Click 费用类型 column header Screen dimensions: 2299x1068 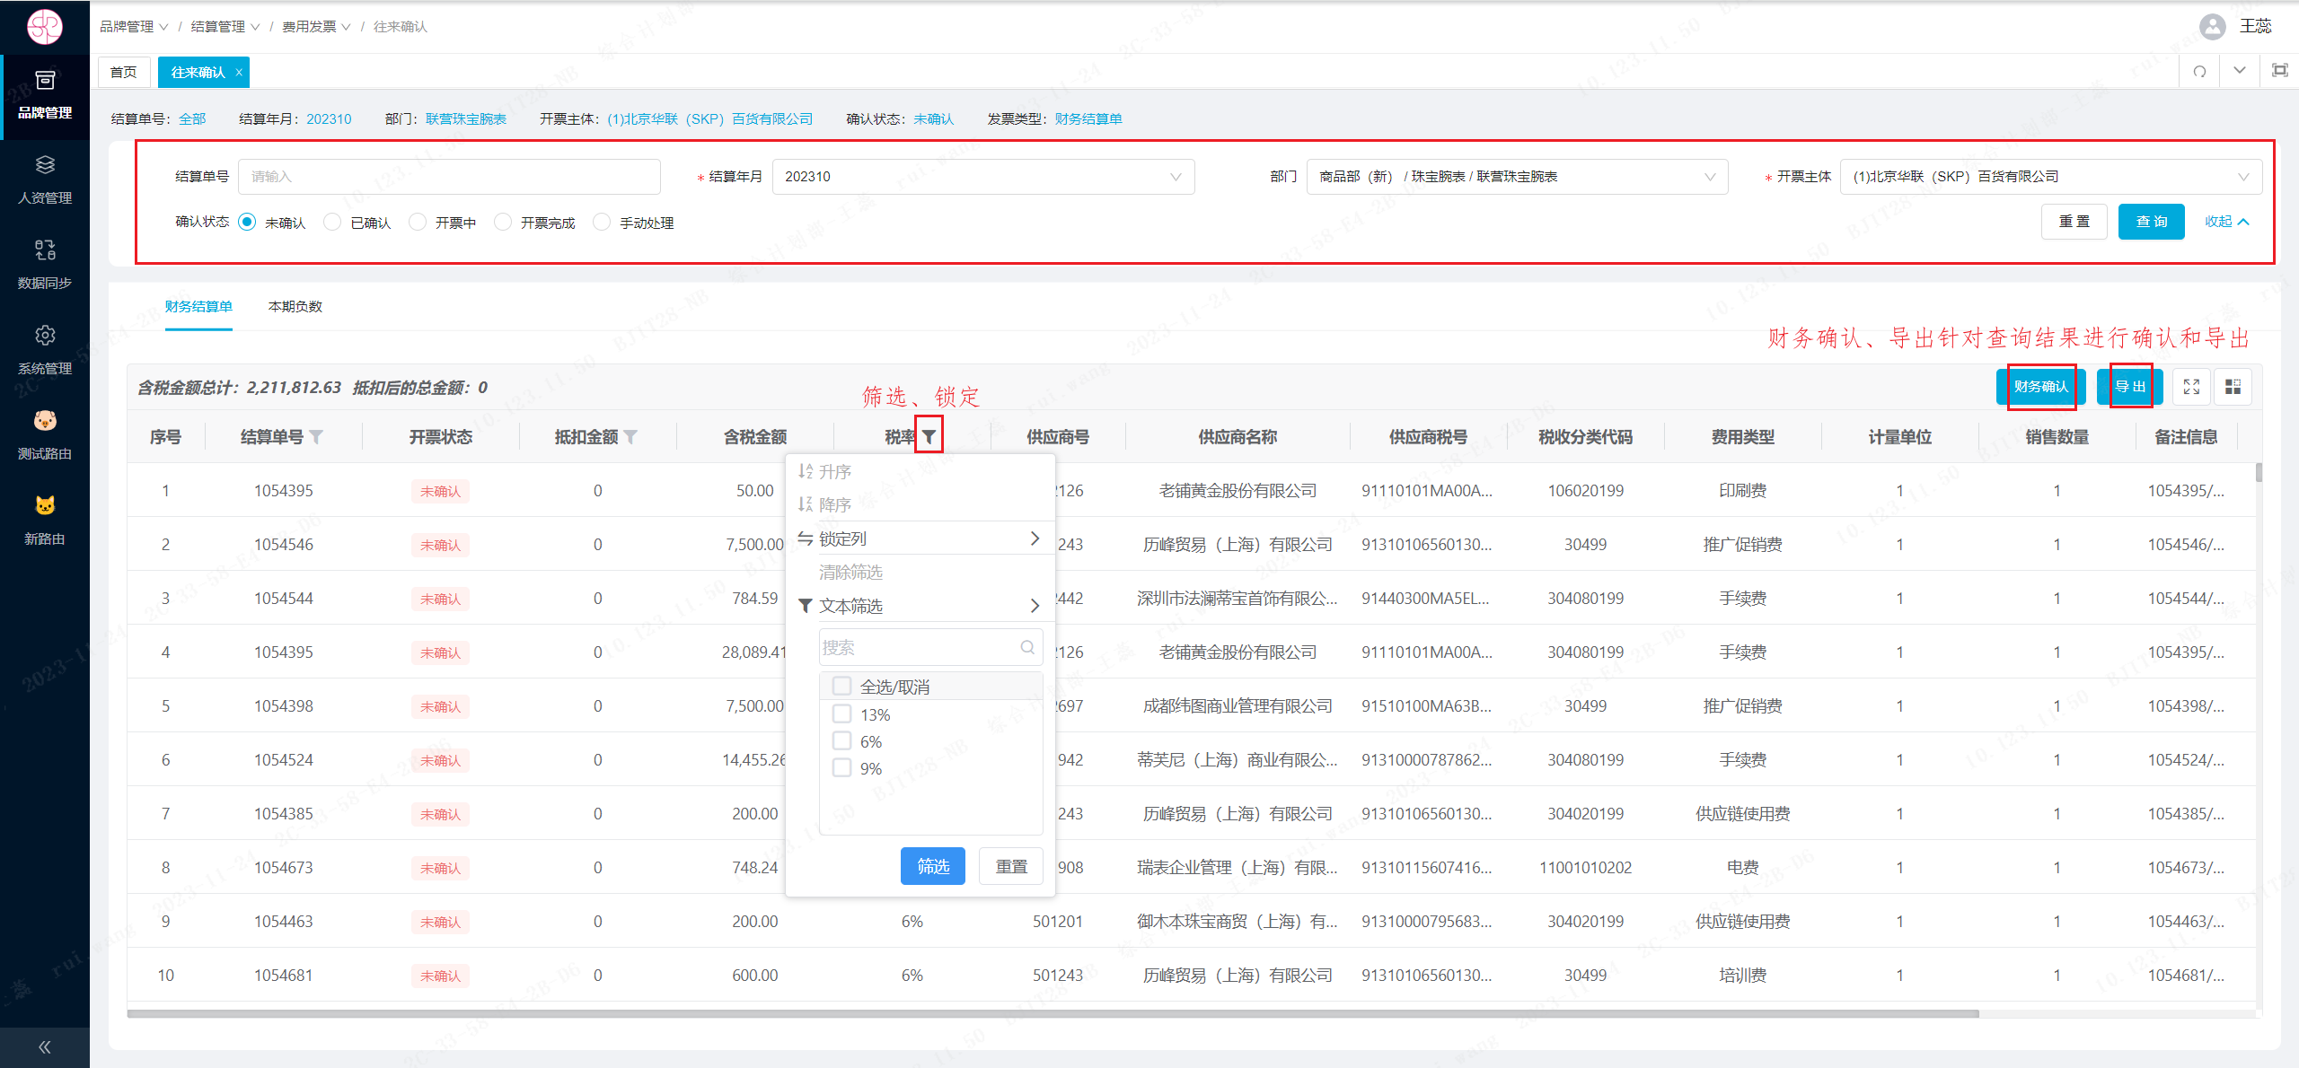[1742, 437]
